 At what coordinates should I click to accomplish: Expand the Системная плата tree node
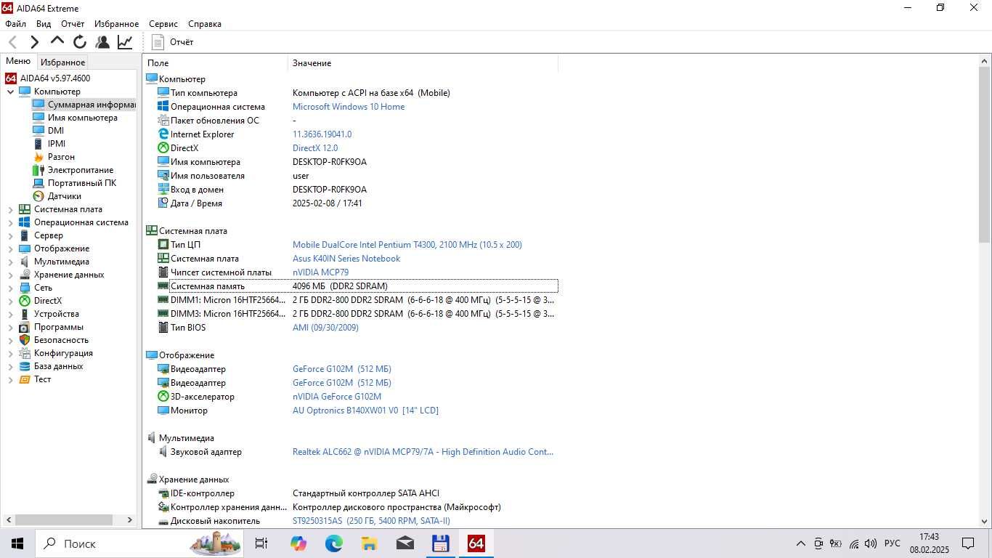(x=10, y=209)
